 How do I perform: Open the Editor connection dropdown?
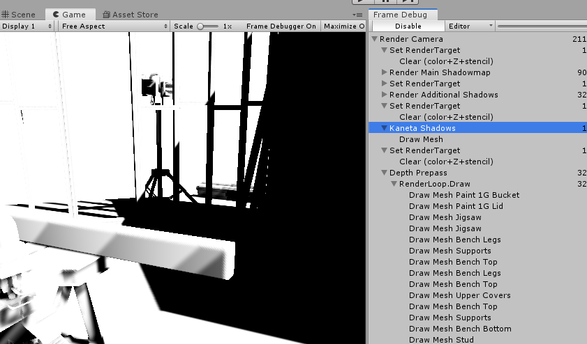click(x=470, y=26)
